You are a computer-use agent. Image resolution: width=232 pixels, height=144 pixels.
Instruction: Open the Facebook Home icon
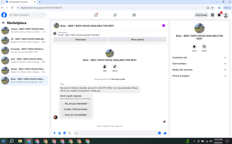(96, 15)
